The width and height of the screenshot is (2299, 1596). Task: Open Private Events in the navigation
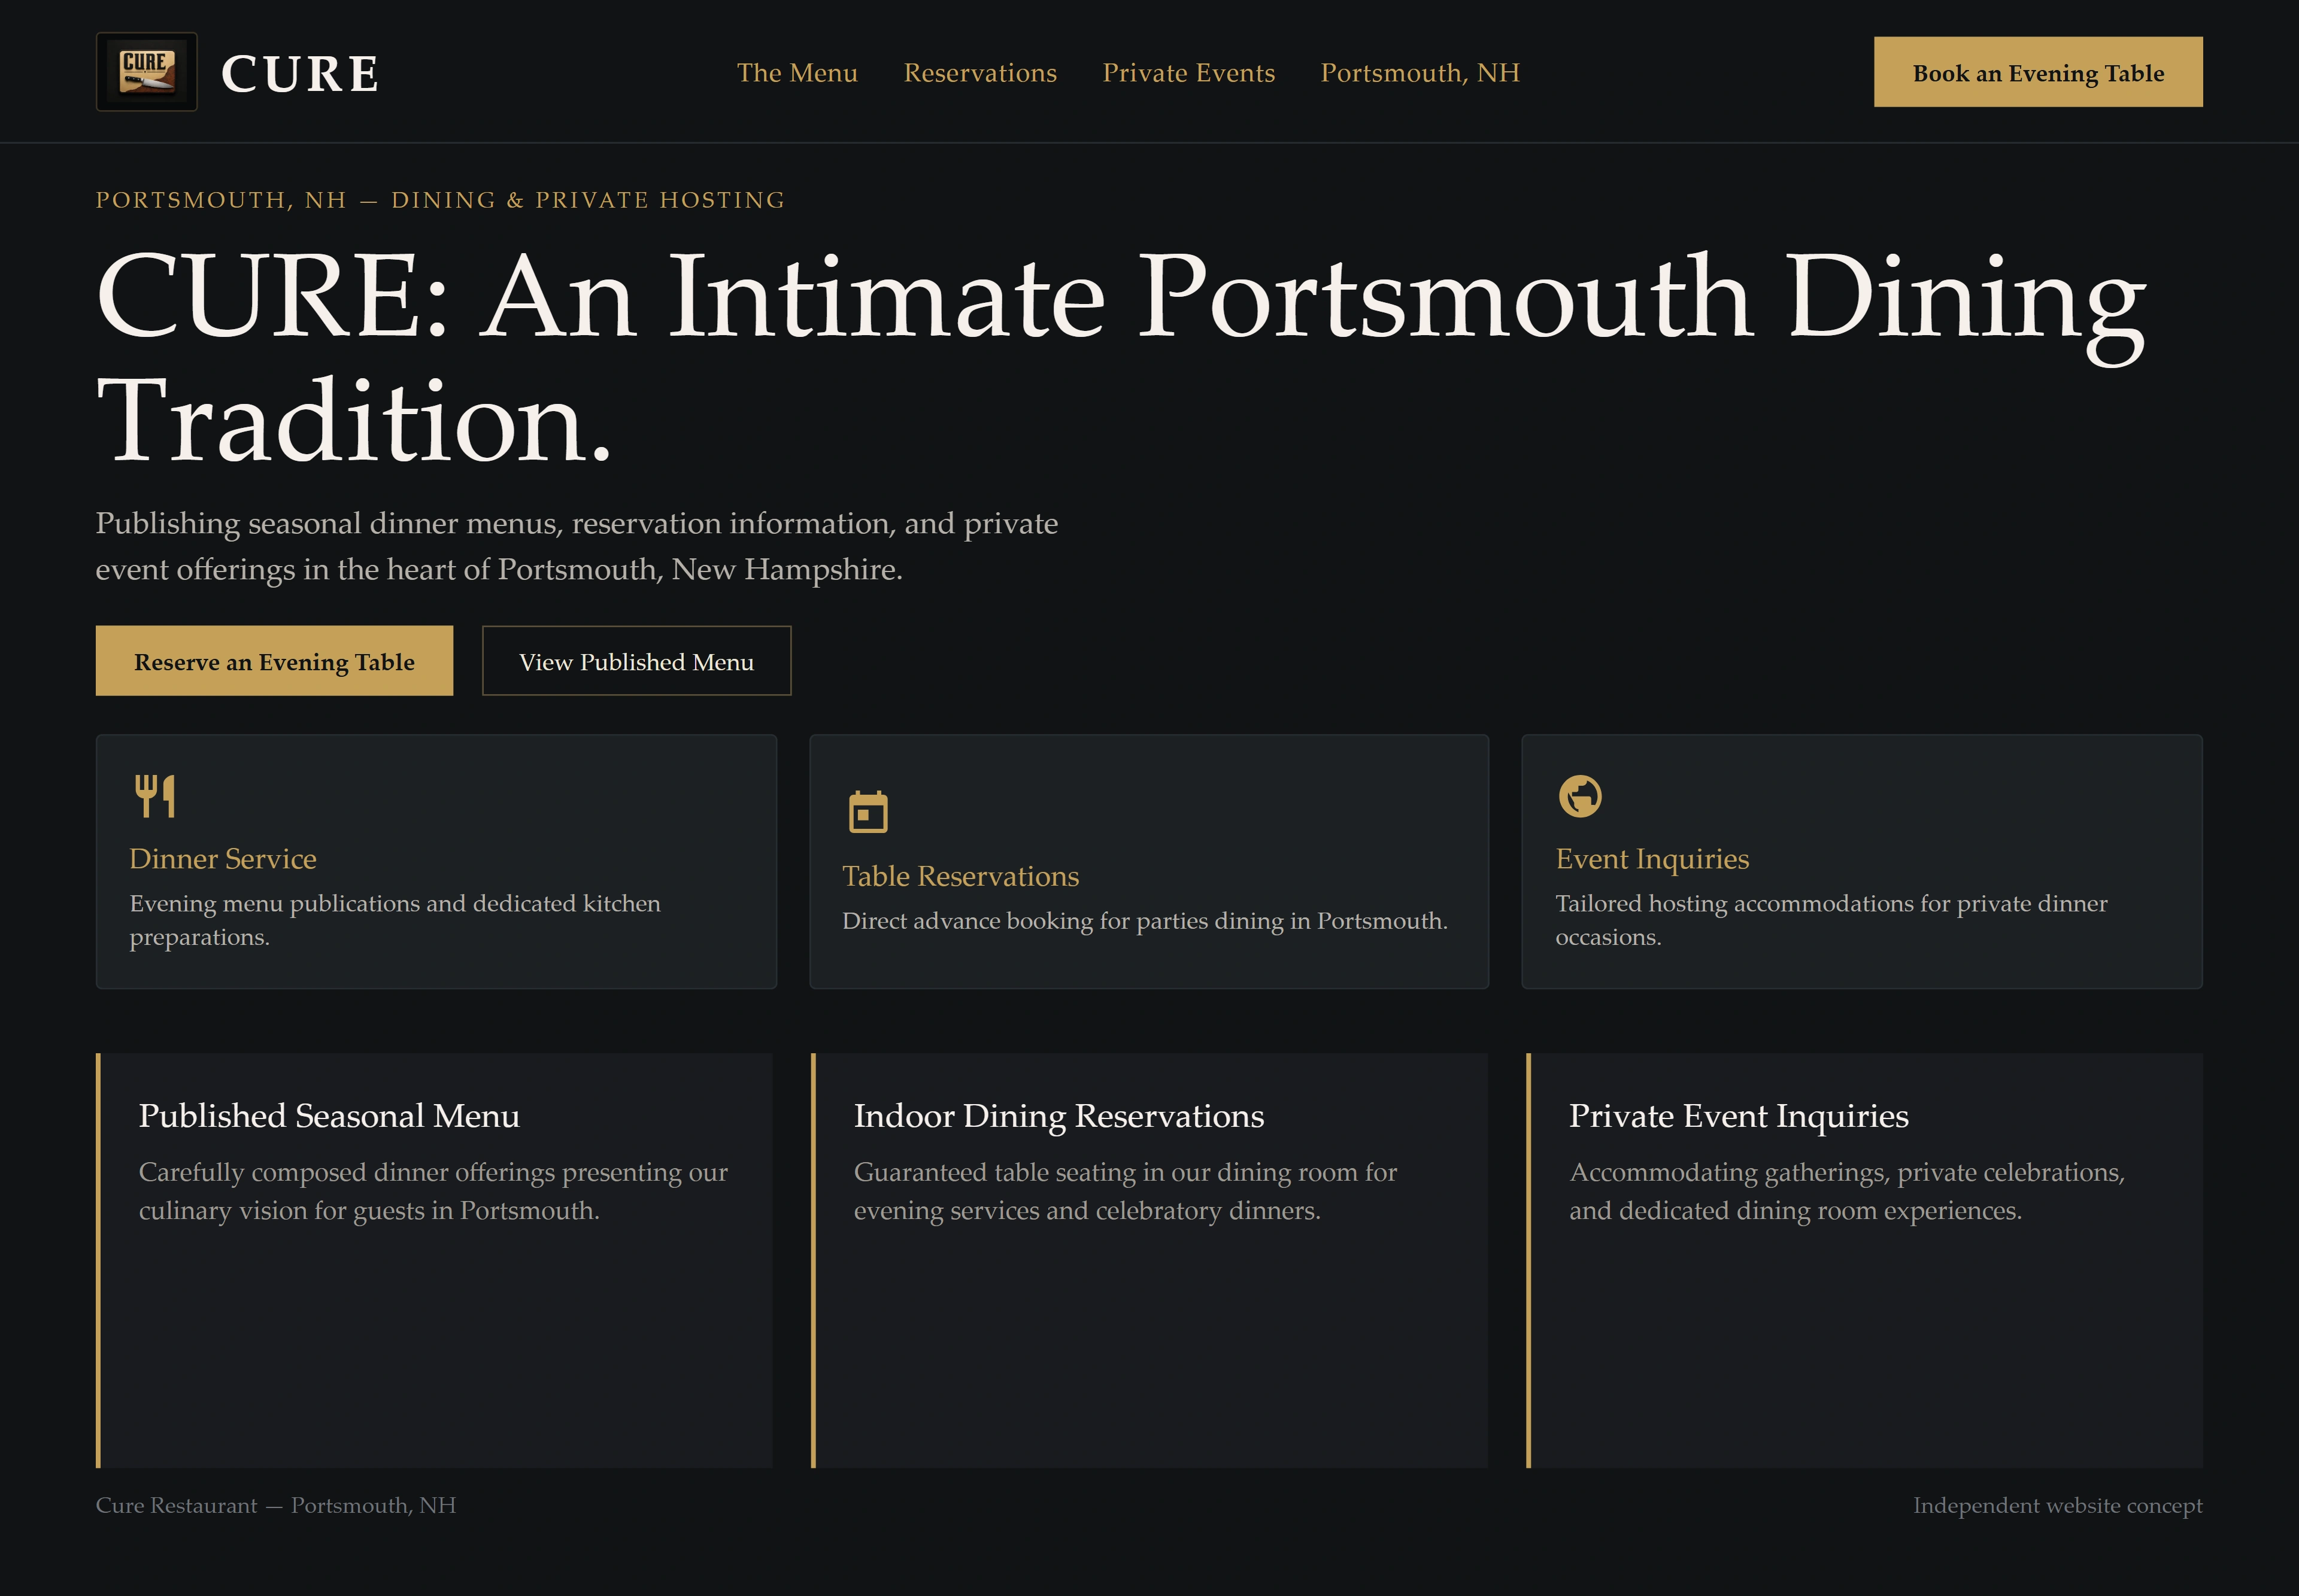1188,73
